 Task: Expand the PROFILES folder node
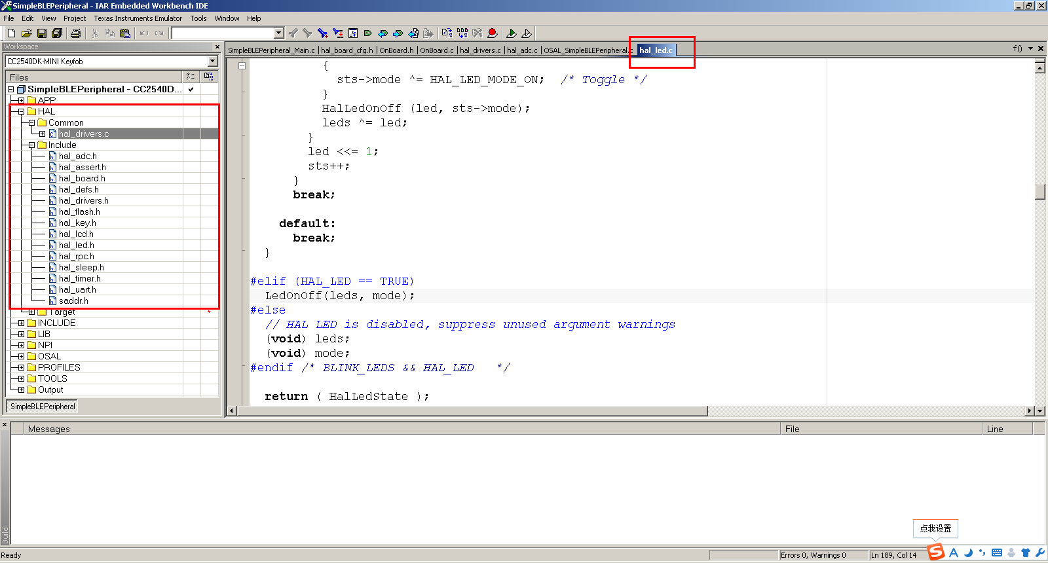(x=21, y=367)
